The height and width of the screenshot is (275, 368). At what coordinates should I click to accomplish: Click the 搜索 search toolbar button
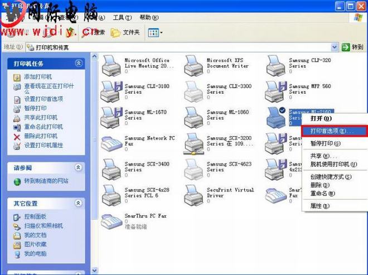(x=95, y=32)
